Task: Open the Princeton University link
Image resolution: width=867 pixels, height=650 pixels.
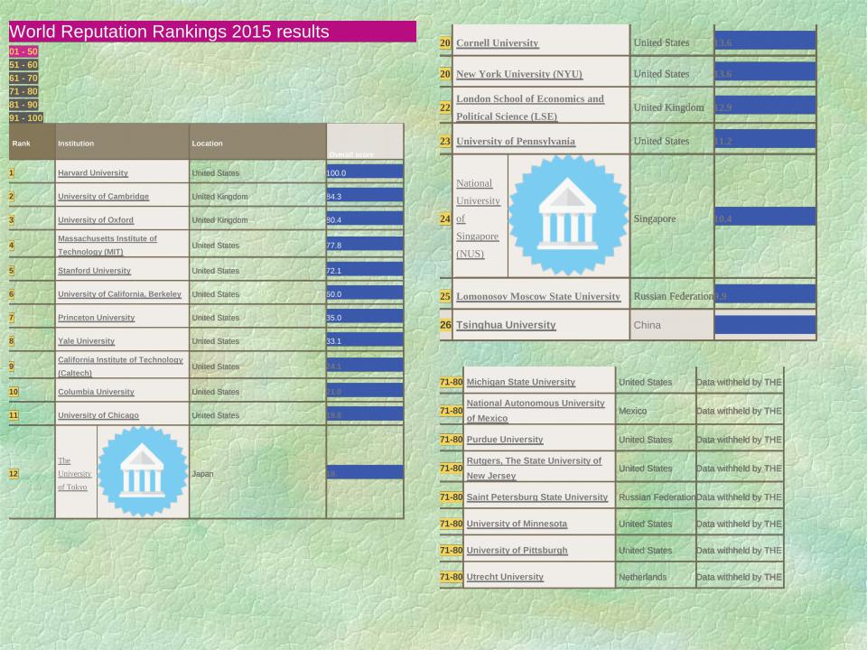Action: tap(97, 318)
